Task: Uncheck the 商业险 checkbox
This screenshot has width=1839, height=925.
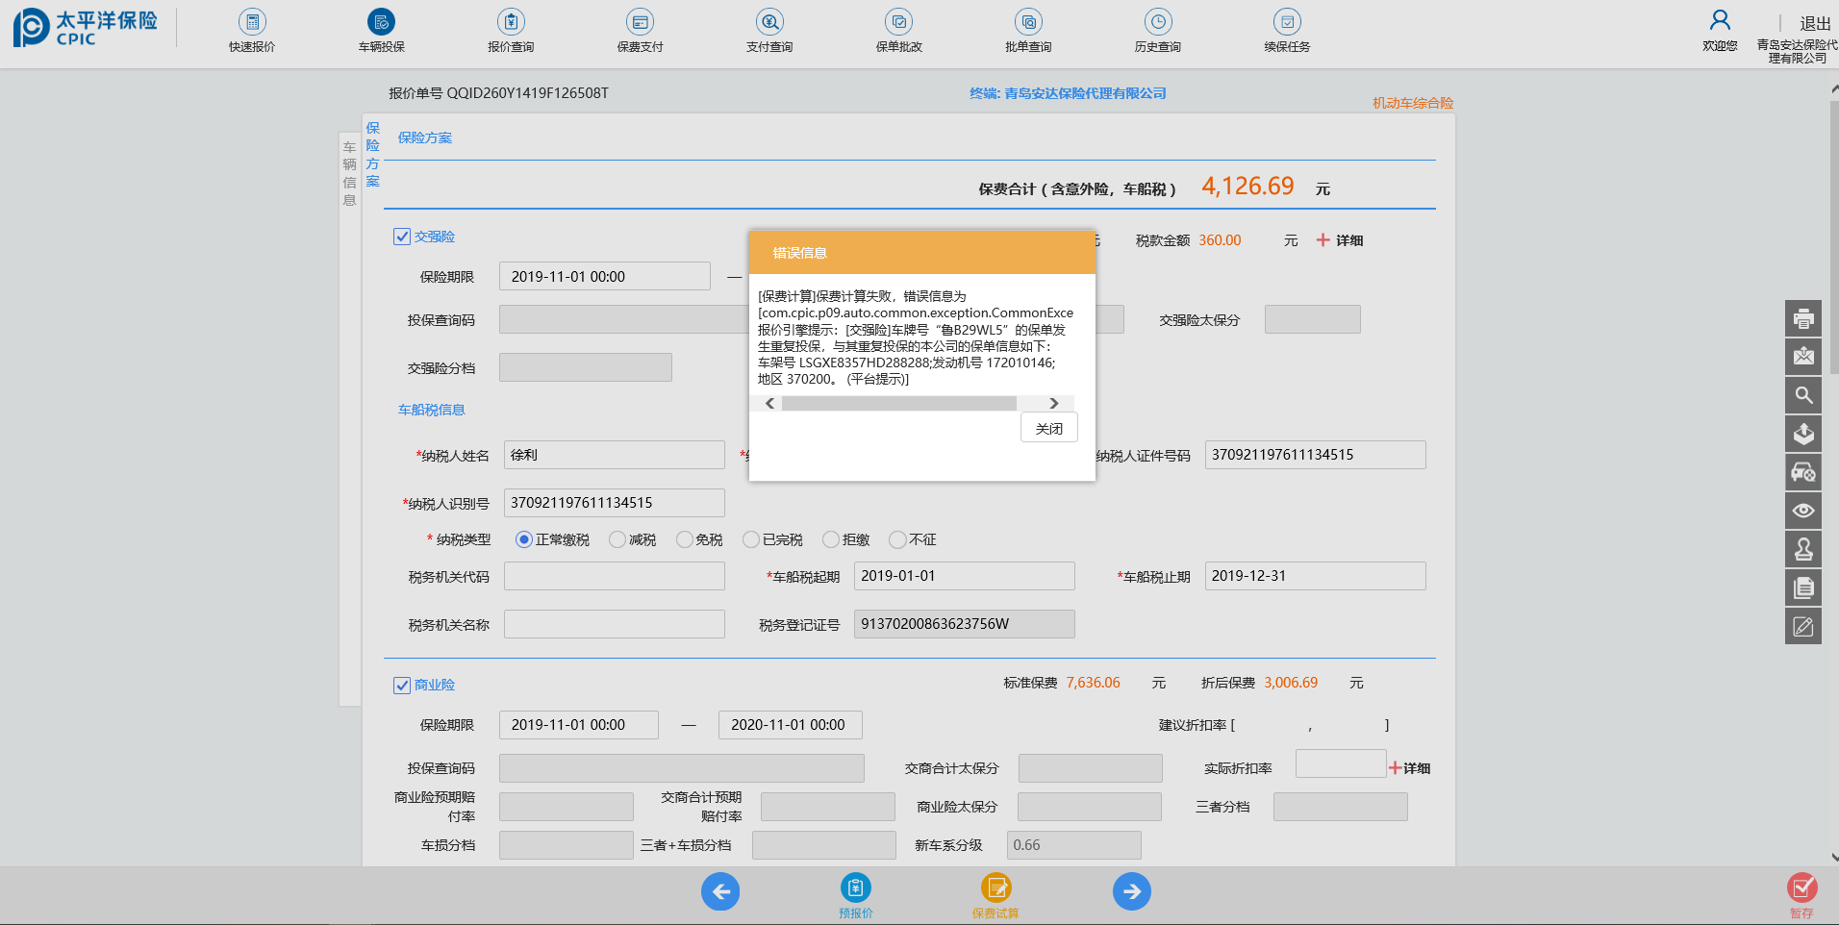Action: [402, 685]
